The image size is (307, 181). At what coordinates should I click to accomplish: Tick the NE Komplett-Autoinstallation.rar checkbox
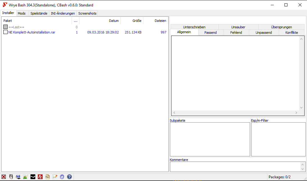point(5,32)
